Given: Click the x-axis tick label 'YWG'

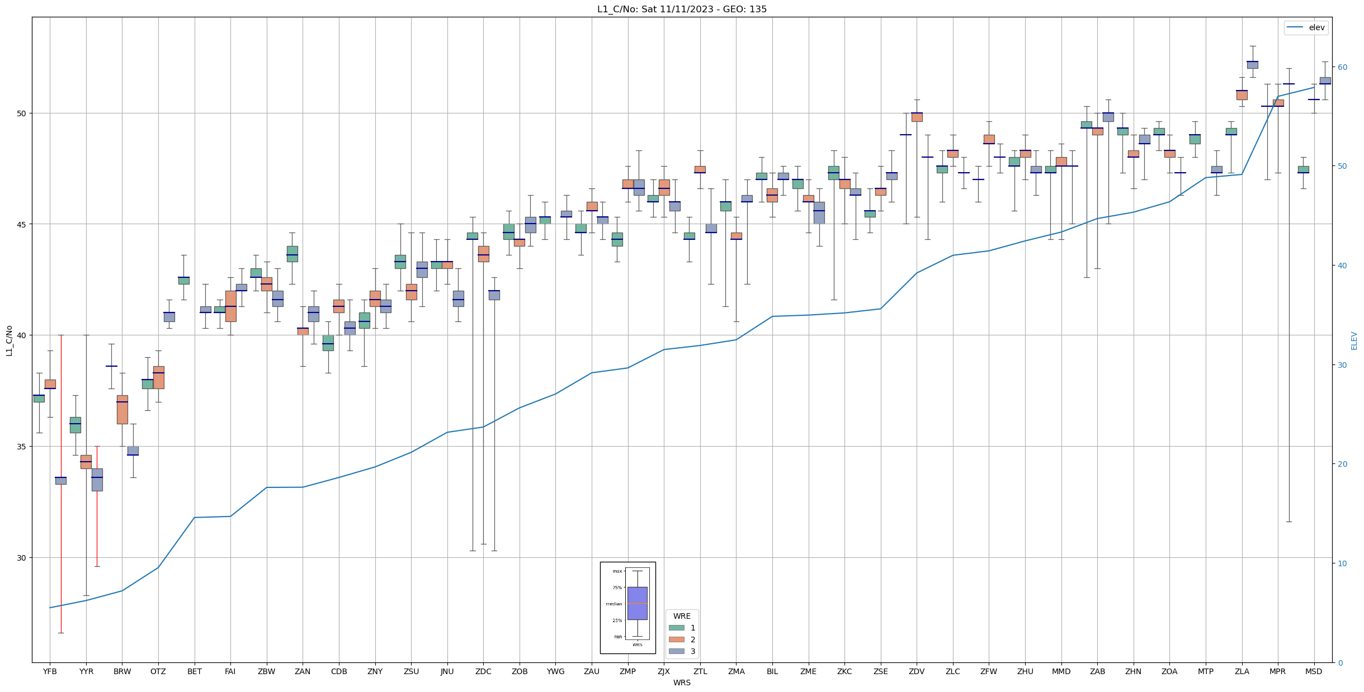Looking at the screenshot, I should tap(556, 672).
